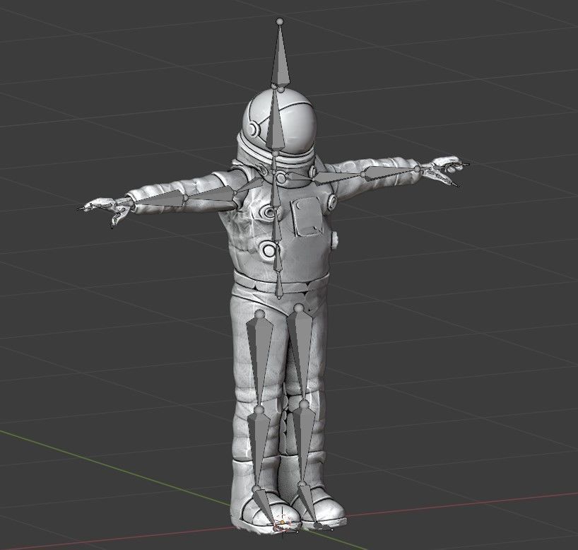Select the upper arm bone on viewer's left arm

pyautogui.click(x=209, y=194)
